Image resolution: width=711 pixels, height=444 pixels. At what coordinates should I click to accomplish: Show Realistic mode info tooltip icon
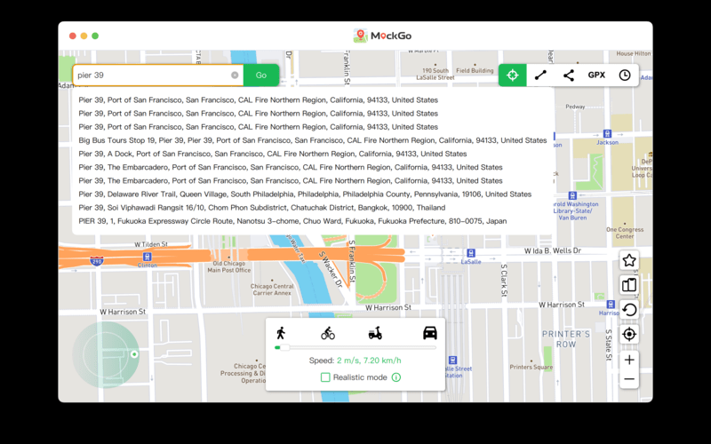[x=395, y=377]
